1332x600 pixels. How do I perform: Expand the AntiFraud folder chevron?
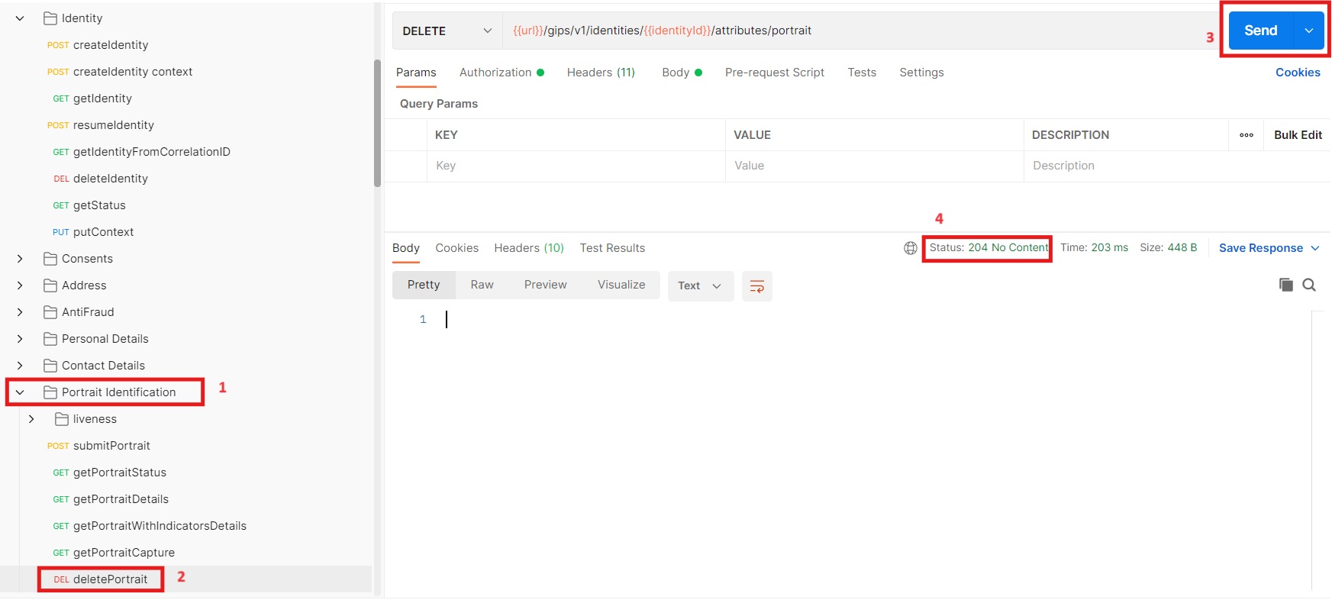(20, 312)
